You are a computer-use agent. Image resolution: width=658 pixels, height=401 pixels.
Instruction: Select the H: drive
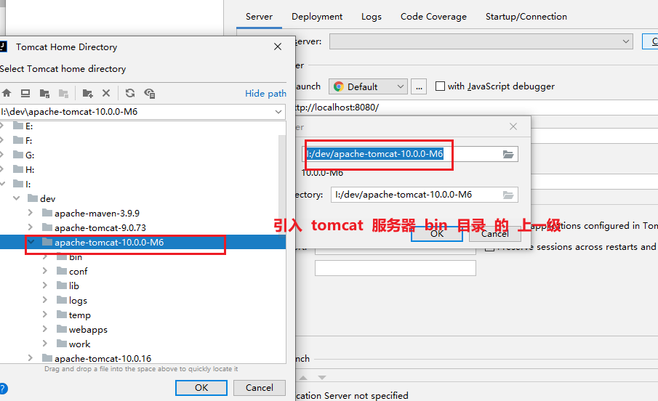(x=30, y=170)
